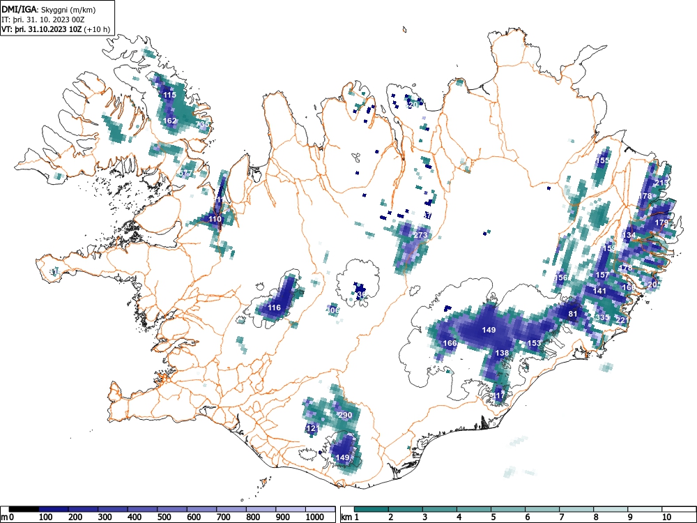Click the '221' visibility value on the map
The width and height of the screenshot is (697, 523).
(x=622, y=320)
